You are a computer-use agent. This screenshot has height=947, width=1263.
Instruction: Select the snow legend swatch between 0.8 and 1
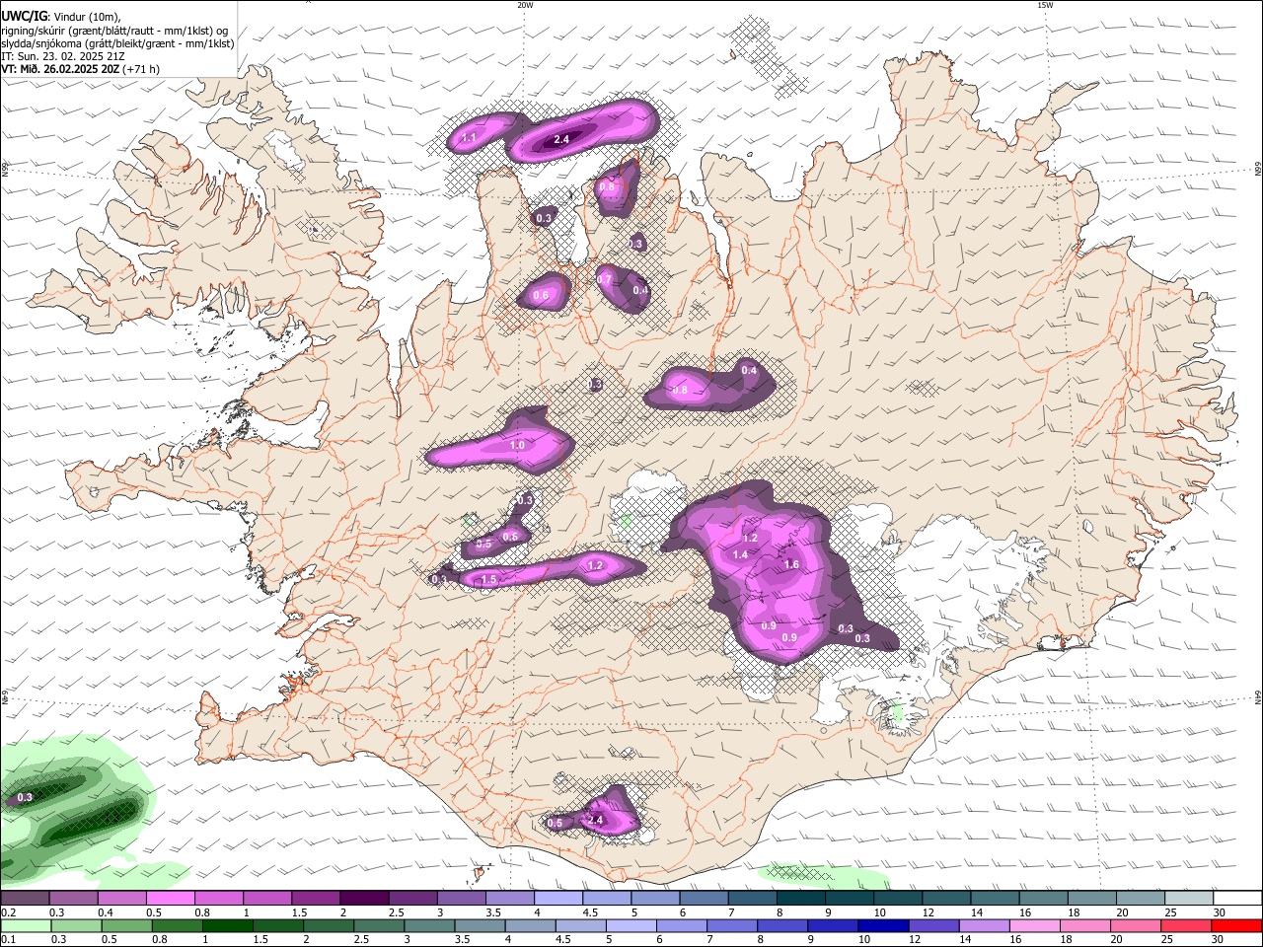218,899
